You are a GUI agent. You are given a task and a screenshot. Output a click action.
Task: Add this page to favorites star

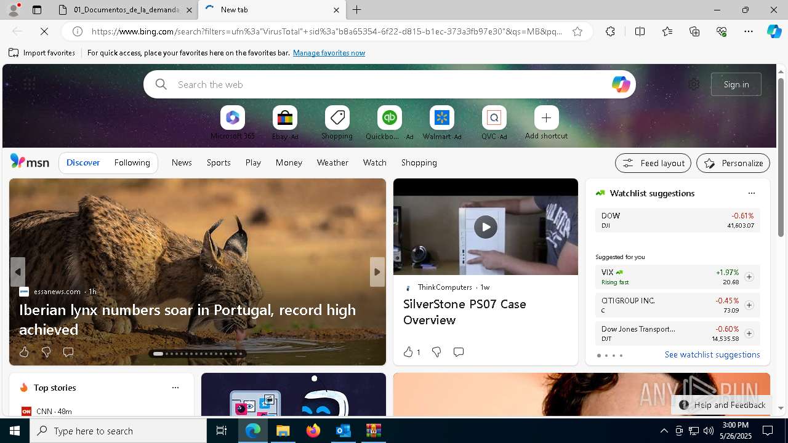577,31
